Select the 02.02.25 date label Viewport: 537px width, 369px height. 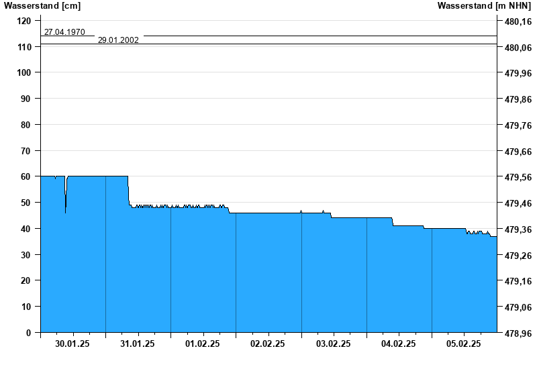pos(268,344)
